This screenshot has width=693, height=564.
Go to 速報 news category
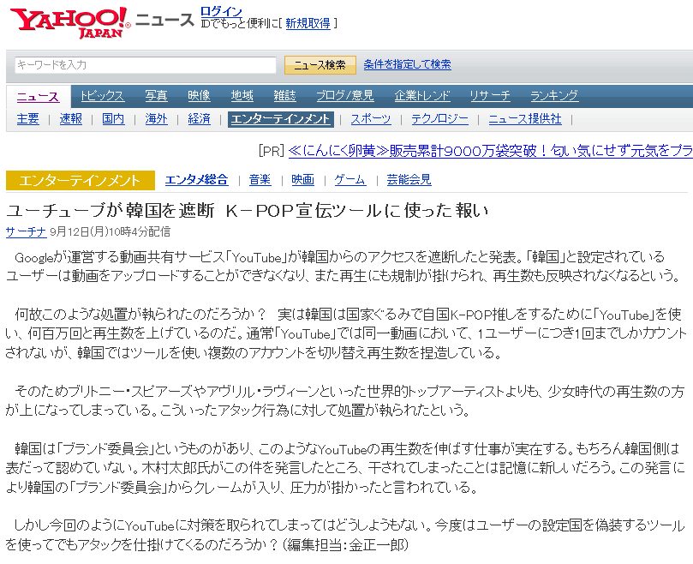click(x=71, y=119)
